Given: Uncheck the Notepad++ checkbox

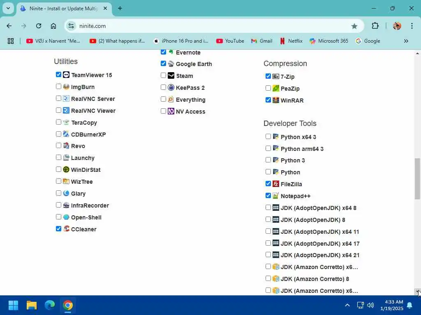Looking at the screenshot, I should 268,196.
